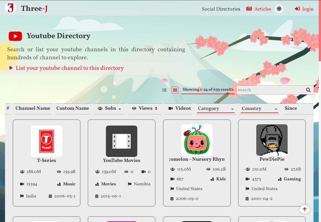The width and height of the screenshot is (321, 222).
Task: Click the red YouTube play icon
Action: [15, 36]
